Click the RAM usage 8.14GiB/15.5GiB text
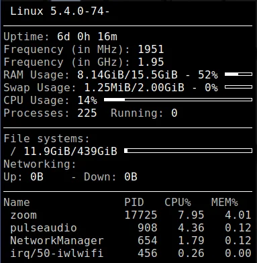The height and width of the screenshot is (263, 257). (127, 75)
